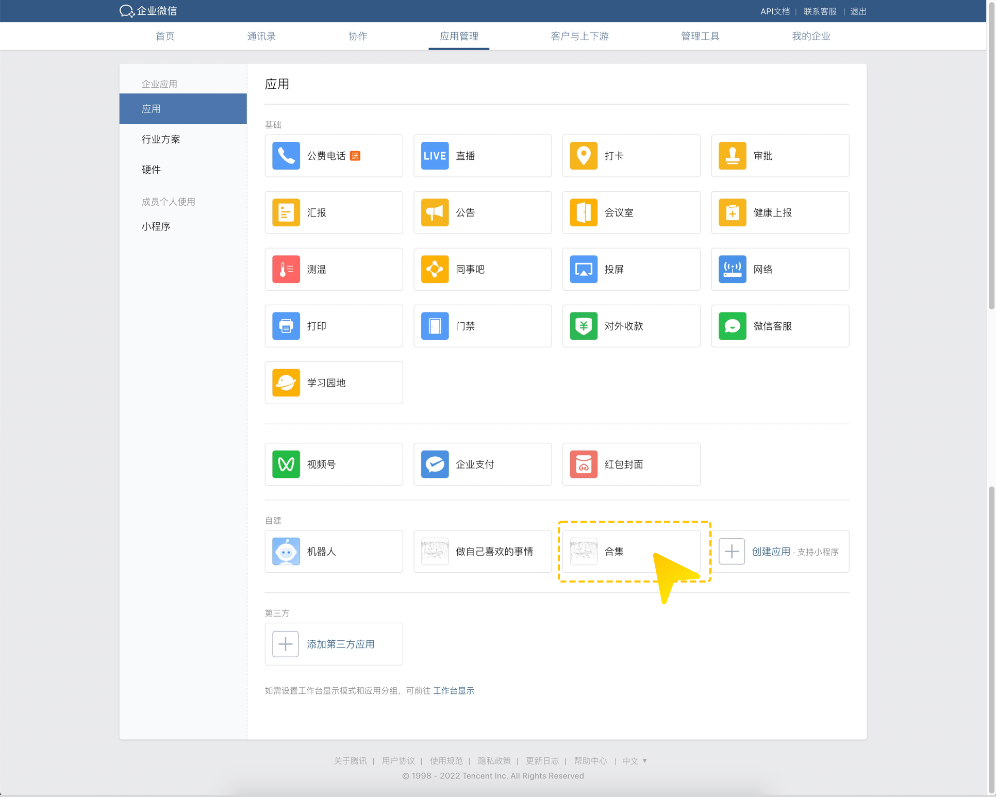Click the 红包封面 red envelope icon
996x797 pixels.
coord(583,464)
